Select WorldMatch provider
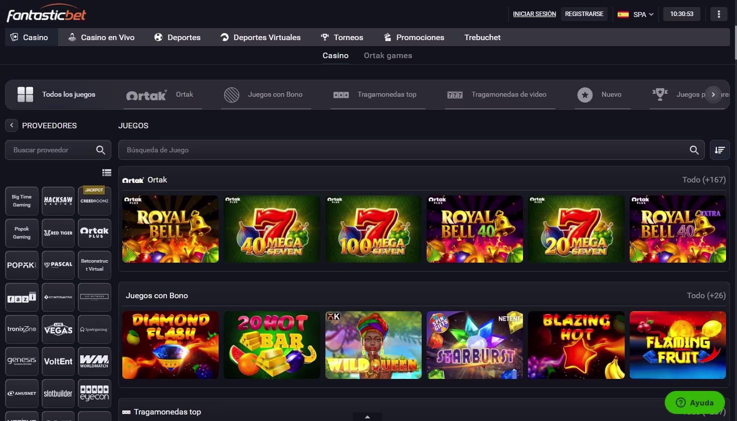This screenshot has width=737, height=421. point(94,361)
